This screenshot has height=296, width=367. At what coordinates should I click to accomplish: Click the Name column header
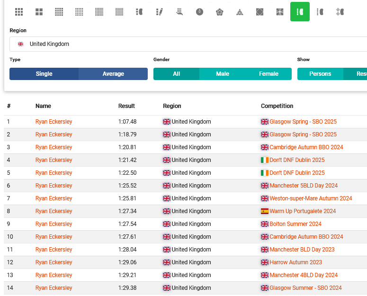pos(43,106)
